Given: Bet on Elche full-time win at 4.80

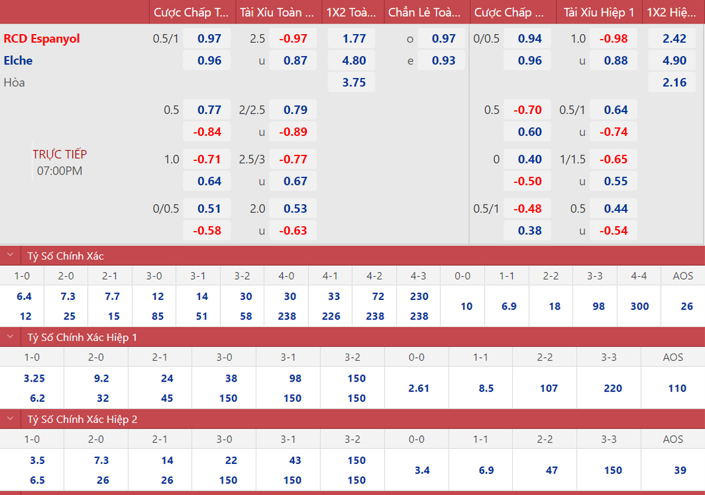Looking at the screenshot, I should point(352,60).
